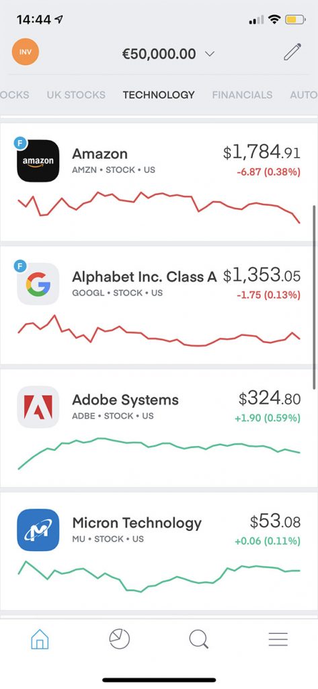The width and height of the screenshot is (318, 689).
Task: Switch to the UK STOCKS tab
Action: [76, 95]
